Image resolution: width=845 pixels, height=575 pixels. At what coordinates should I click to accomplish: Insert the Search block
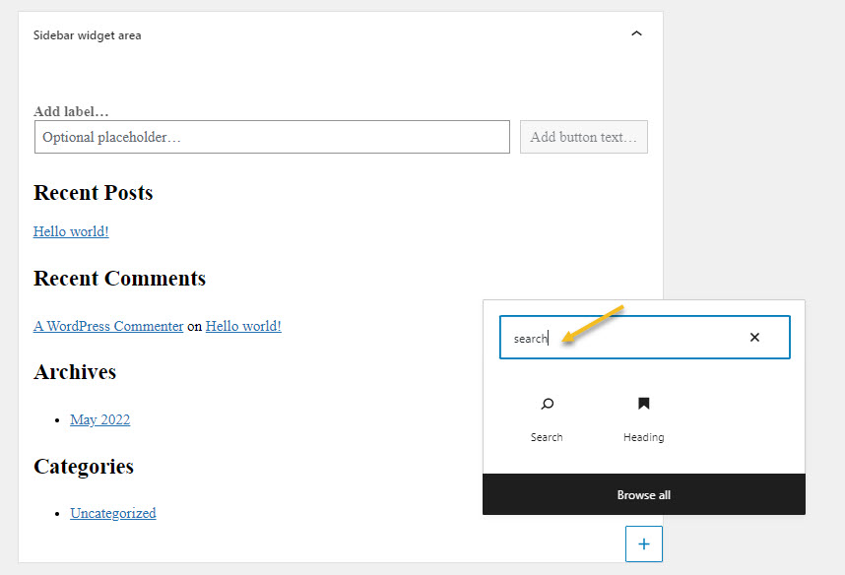coord(547,417)
